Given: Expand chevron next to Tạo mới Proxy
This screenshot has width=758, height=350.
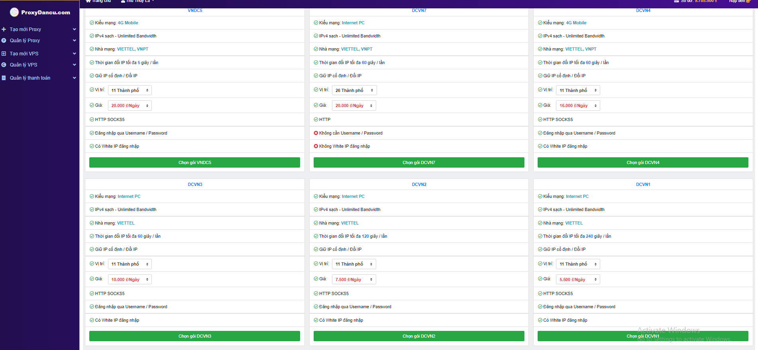Looking at the screenshot, I should click(x=74, y=29).
